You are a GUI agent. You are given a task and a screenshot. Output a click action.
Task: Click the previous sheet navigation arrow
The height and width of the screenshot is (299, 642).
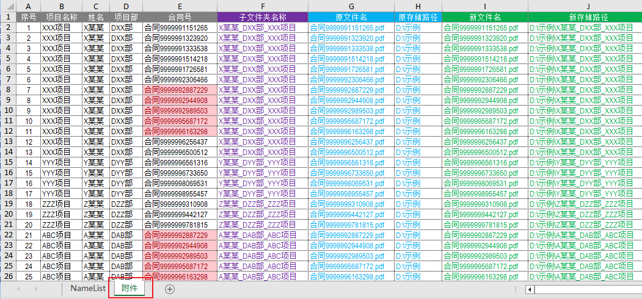point(19,289)
